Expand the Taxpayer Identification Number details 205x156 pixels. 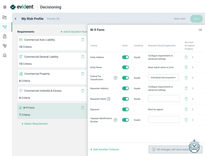(193, 120)
